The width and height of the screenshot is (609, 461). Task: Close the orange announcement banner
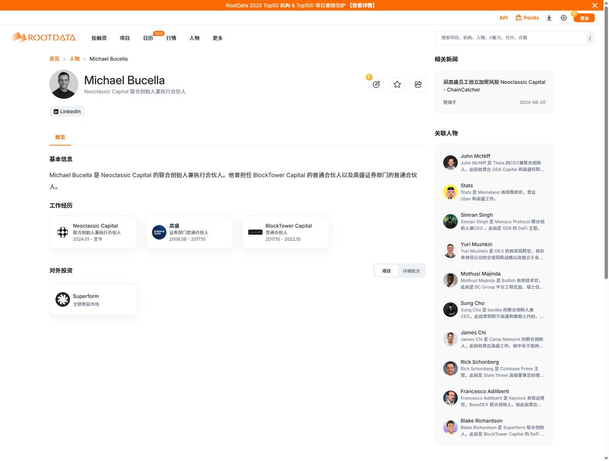(x=595, y=5)
